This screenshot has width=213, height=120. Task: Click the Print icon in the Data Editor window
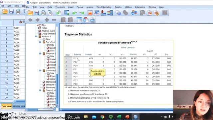(x=18, y=11)
